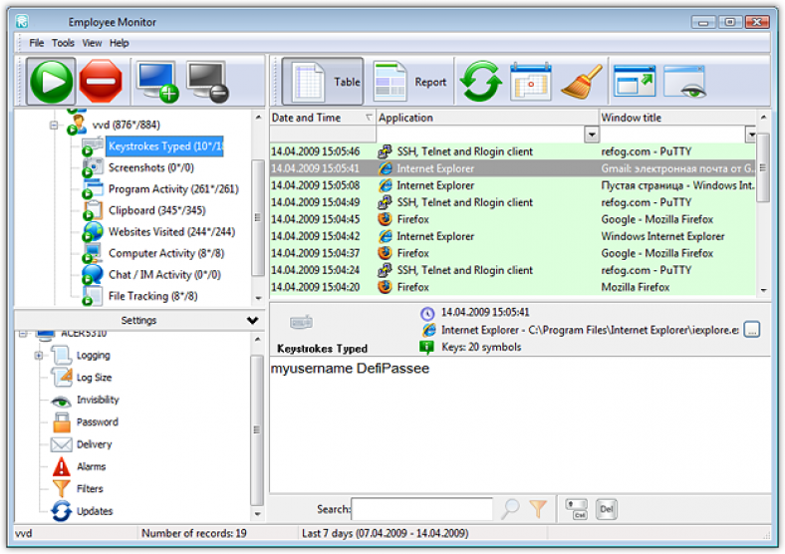
Task: Select the 15:04:45 Firefox record
Action: pos(513,219)
